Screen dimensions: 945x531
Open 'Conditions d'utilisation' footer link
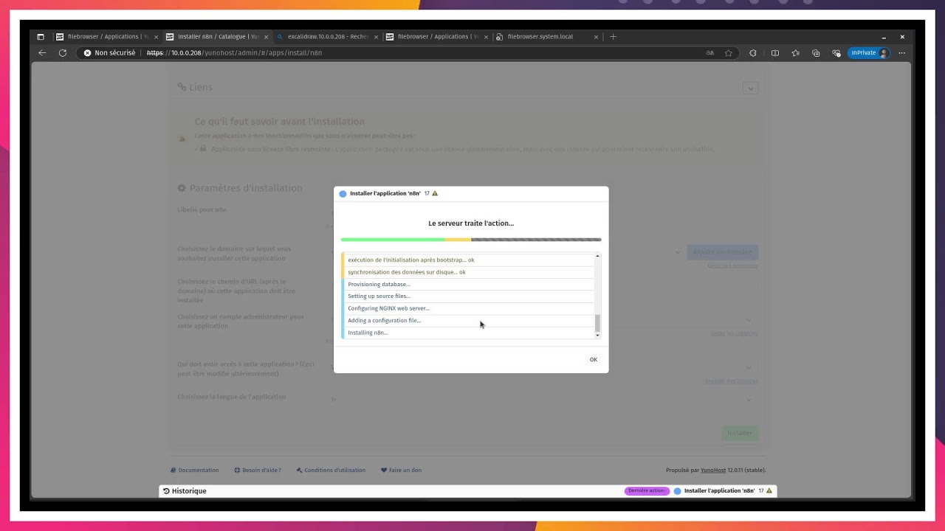(331, 470)
